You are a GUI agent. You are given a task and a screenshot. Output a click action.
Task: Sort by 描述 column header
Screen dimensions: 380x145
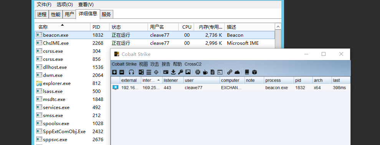pos(249,27)
